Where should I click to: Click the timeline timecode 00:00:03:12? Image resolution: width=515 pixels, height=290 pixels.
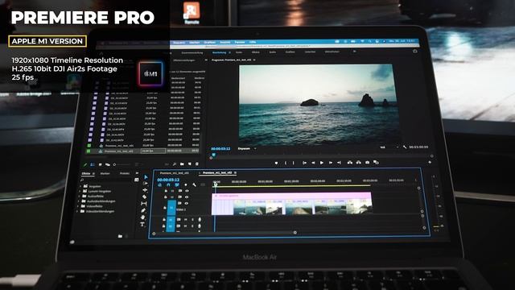[168, 180]
